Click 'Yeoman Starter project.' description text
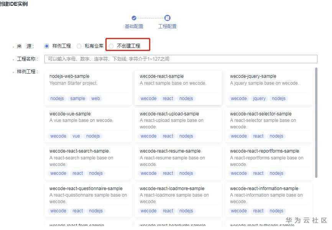 point(74,83)
